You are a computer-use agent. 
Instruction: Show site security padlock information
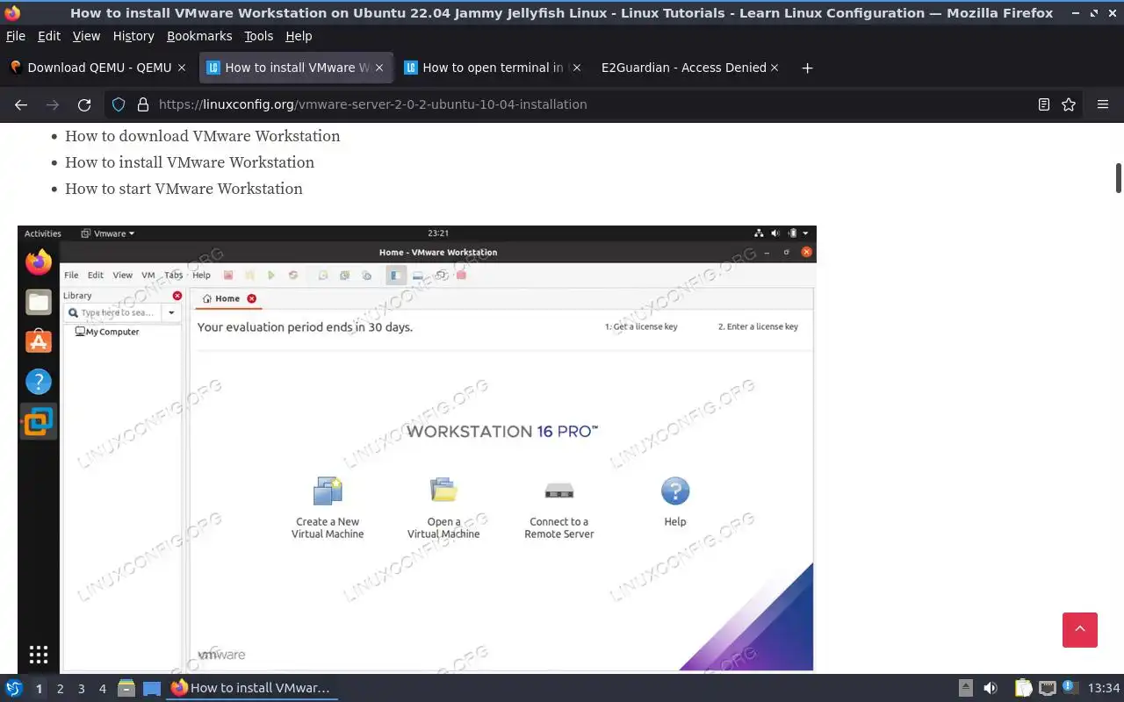coord(143,104)
